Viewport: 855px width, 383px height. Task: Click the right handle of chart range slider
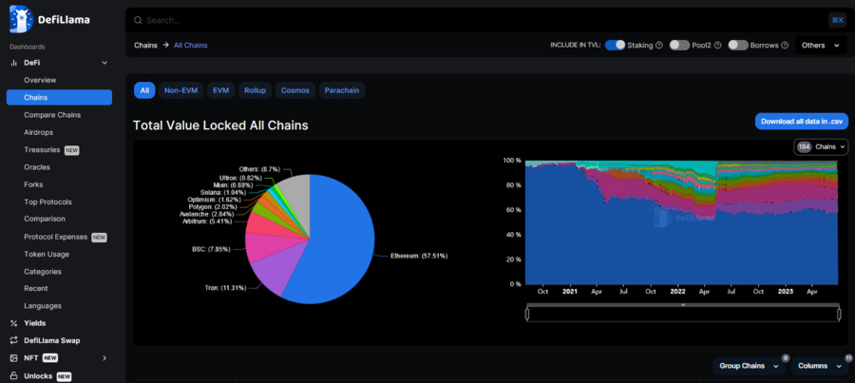point(839,315)
